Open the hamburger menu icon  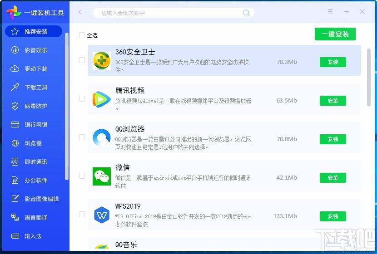331,11
